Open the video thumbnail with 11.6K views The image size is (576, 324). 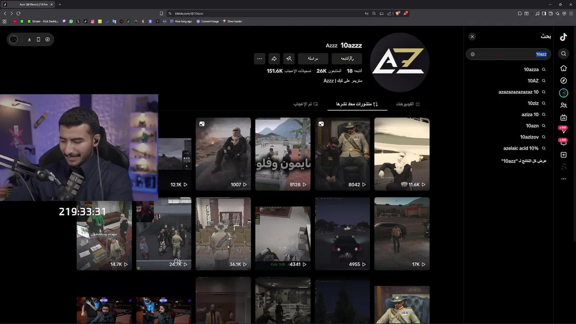tap(402, 154)
